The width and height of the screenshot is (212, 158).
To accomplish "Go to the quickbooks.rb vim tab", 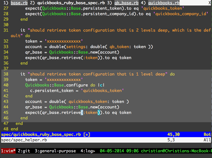I will point(164,3).
